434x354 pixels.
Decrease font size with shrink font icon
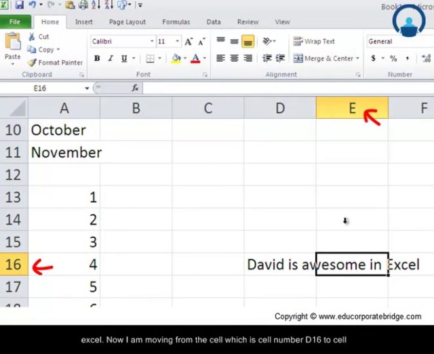point(202,41)
